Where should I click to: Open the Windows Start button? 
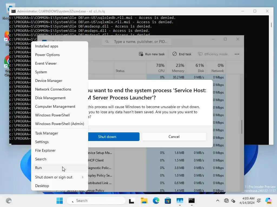tap(60, 201)
